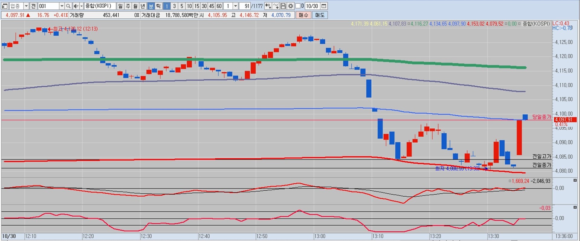Switch chart to daily with 일 button
Image resolution: width=580 pixels, height=241 pixels.
click(x=121, y=6)
